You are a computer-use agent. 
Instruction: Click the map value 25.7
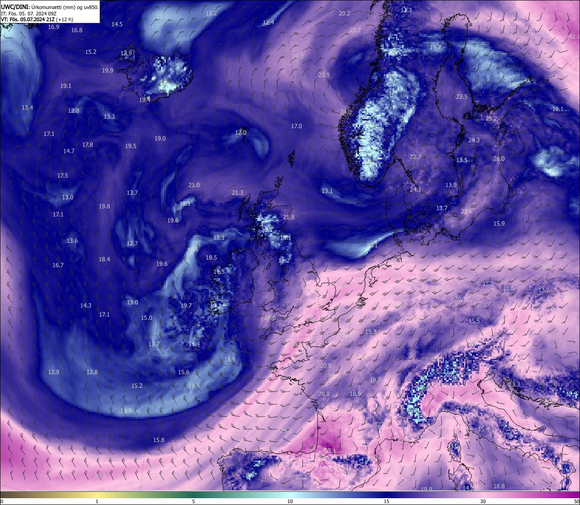point(355,30)
